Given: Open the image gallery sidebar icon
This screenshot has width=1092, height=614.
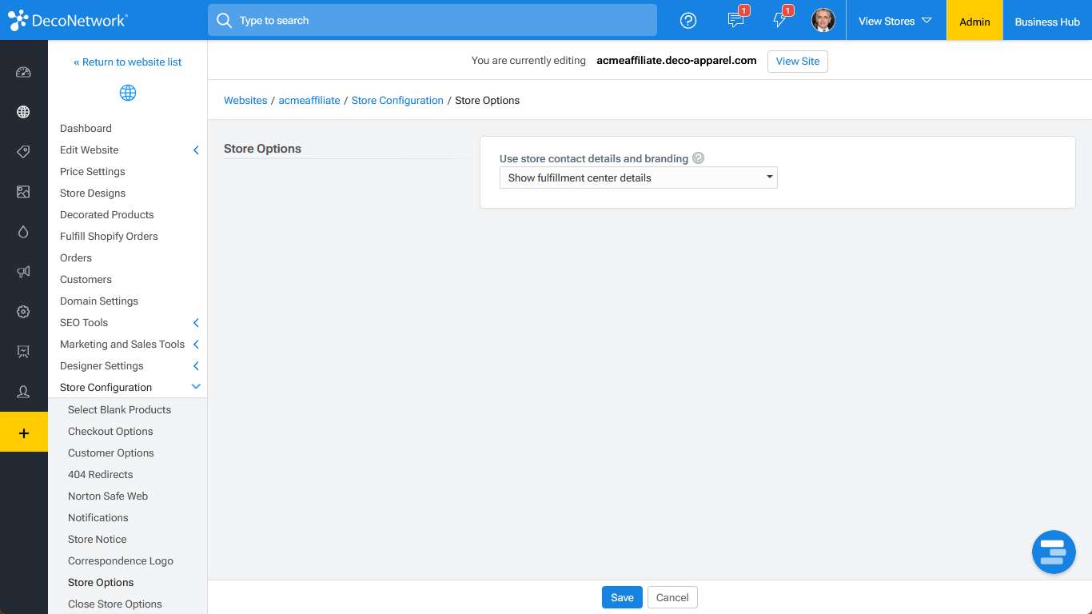Looking at the screenshot, I should pos(23,192).
